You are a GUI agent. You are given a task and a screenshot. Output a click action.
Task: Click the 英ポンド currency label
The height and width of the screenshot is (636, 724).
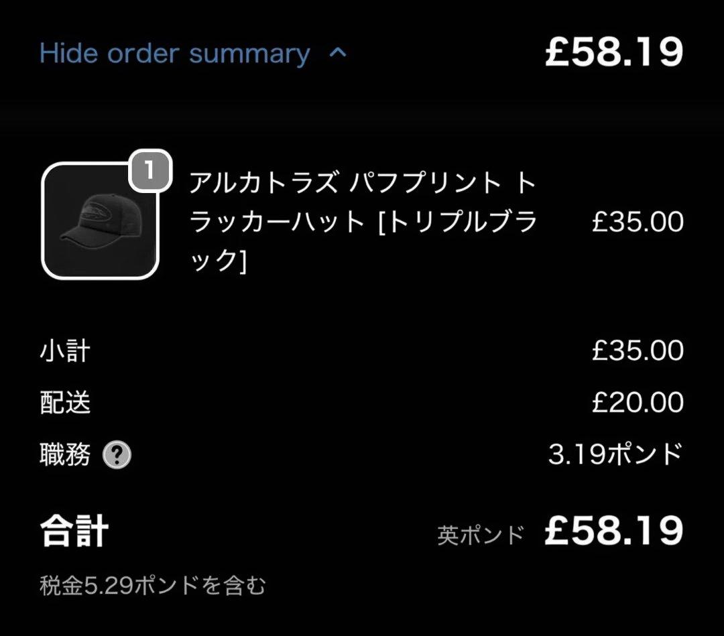coord(480,535)
